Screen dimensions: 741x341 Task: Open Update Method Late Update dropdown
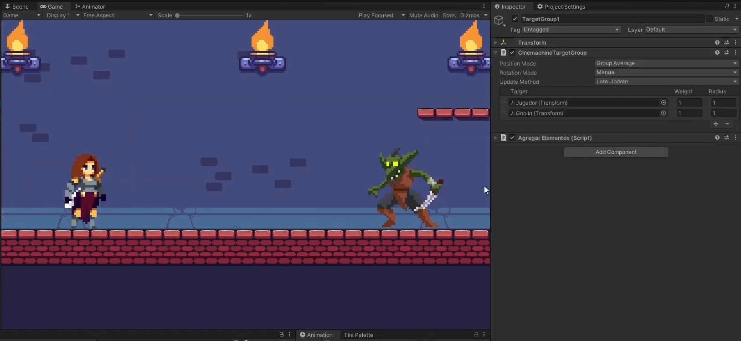coord(667,81)
